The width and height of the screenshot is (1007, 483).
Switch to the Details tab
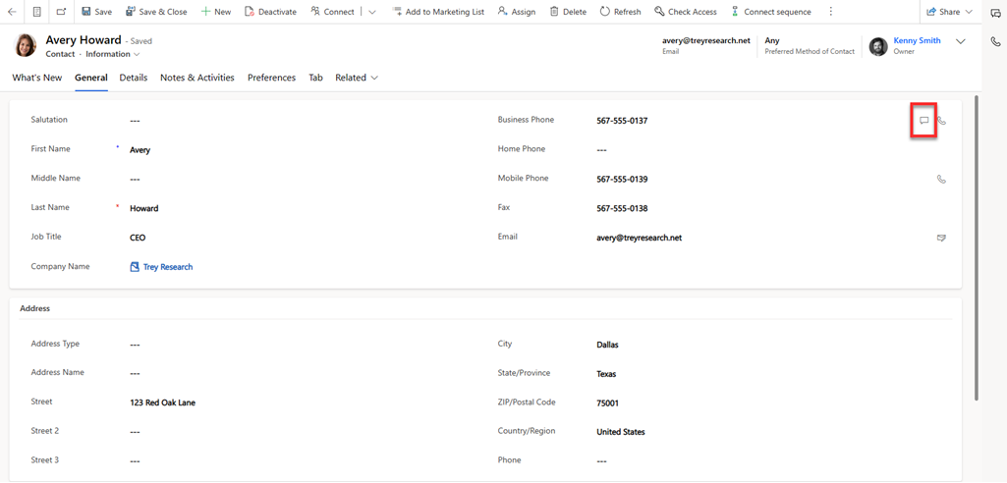click(x=134, y=78)
